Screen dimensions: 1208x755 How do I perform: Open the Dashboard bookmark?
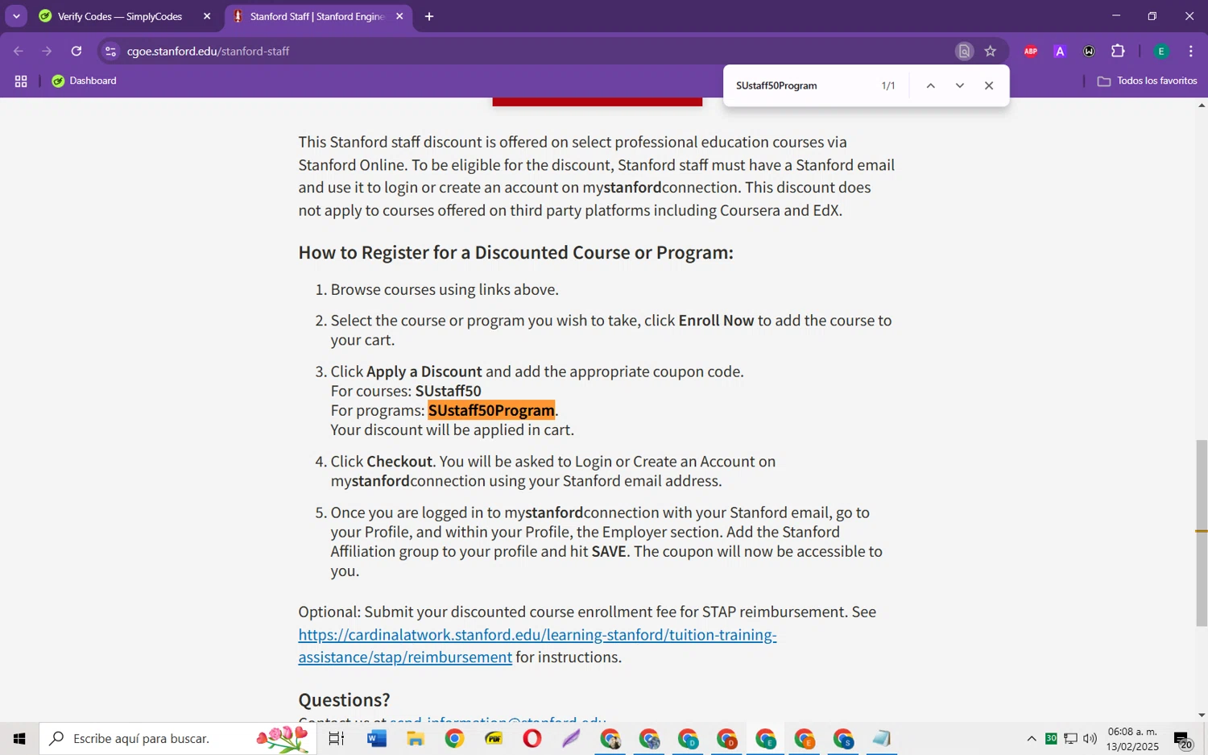[x=85, y=81]
